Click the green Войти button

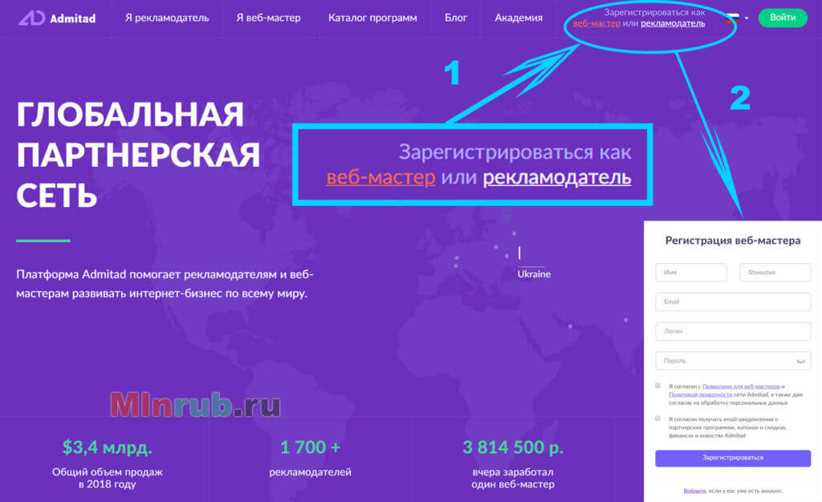pos(783,18)
